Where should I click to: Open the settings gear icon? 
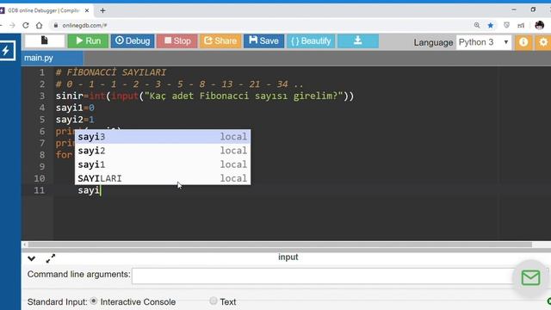coord(543,42)
